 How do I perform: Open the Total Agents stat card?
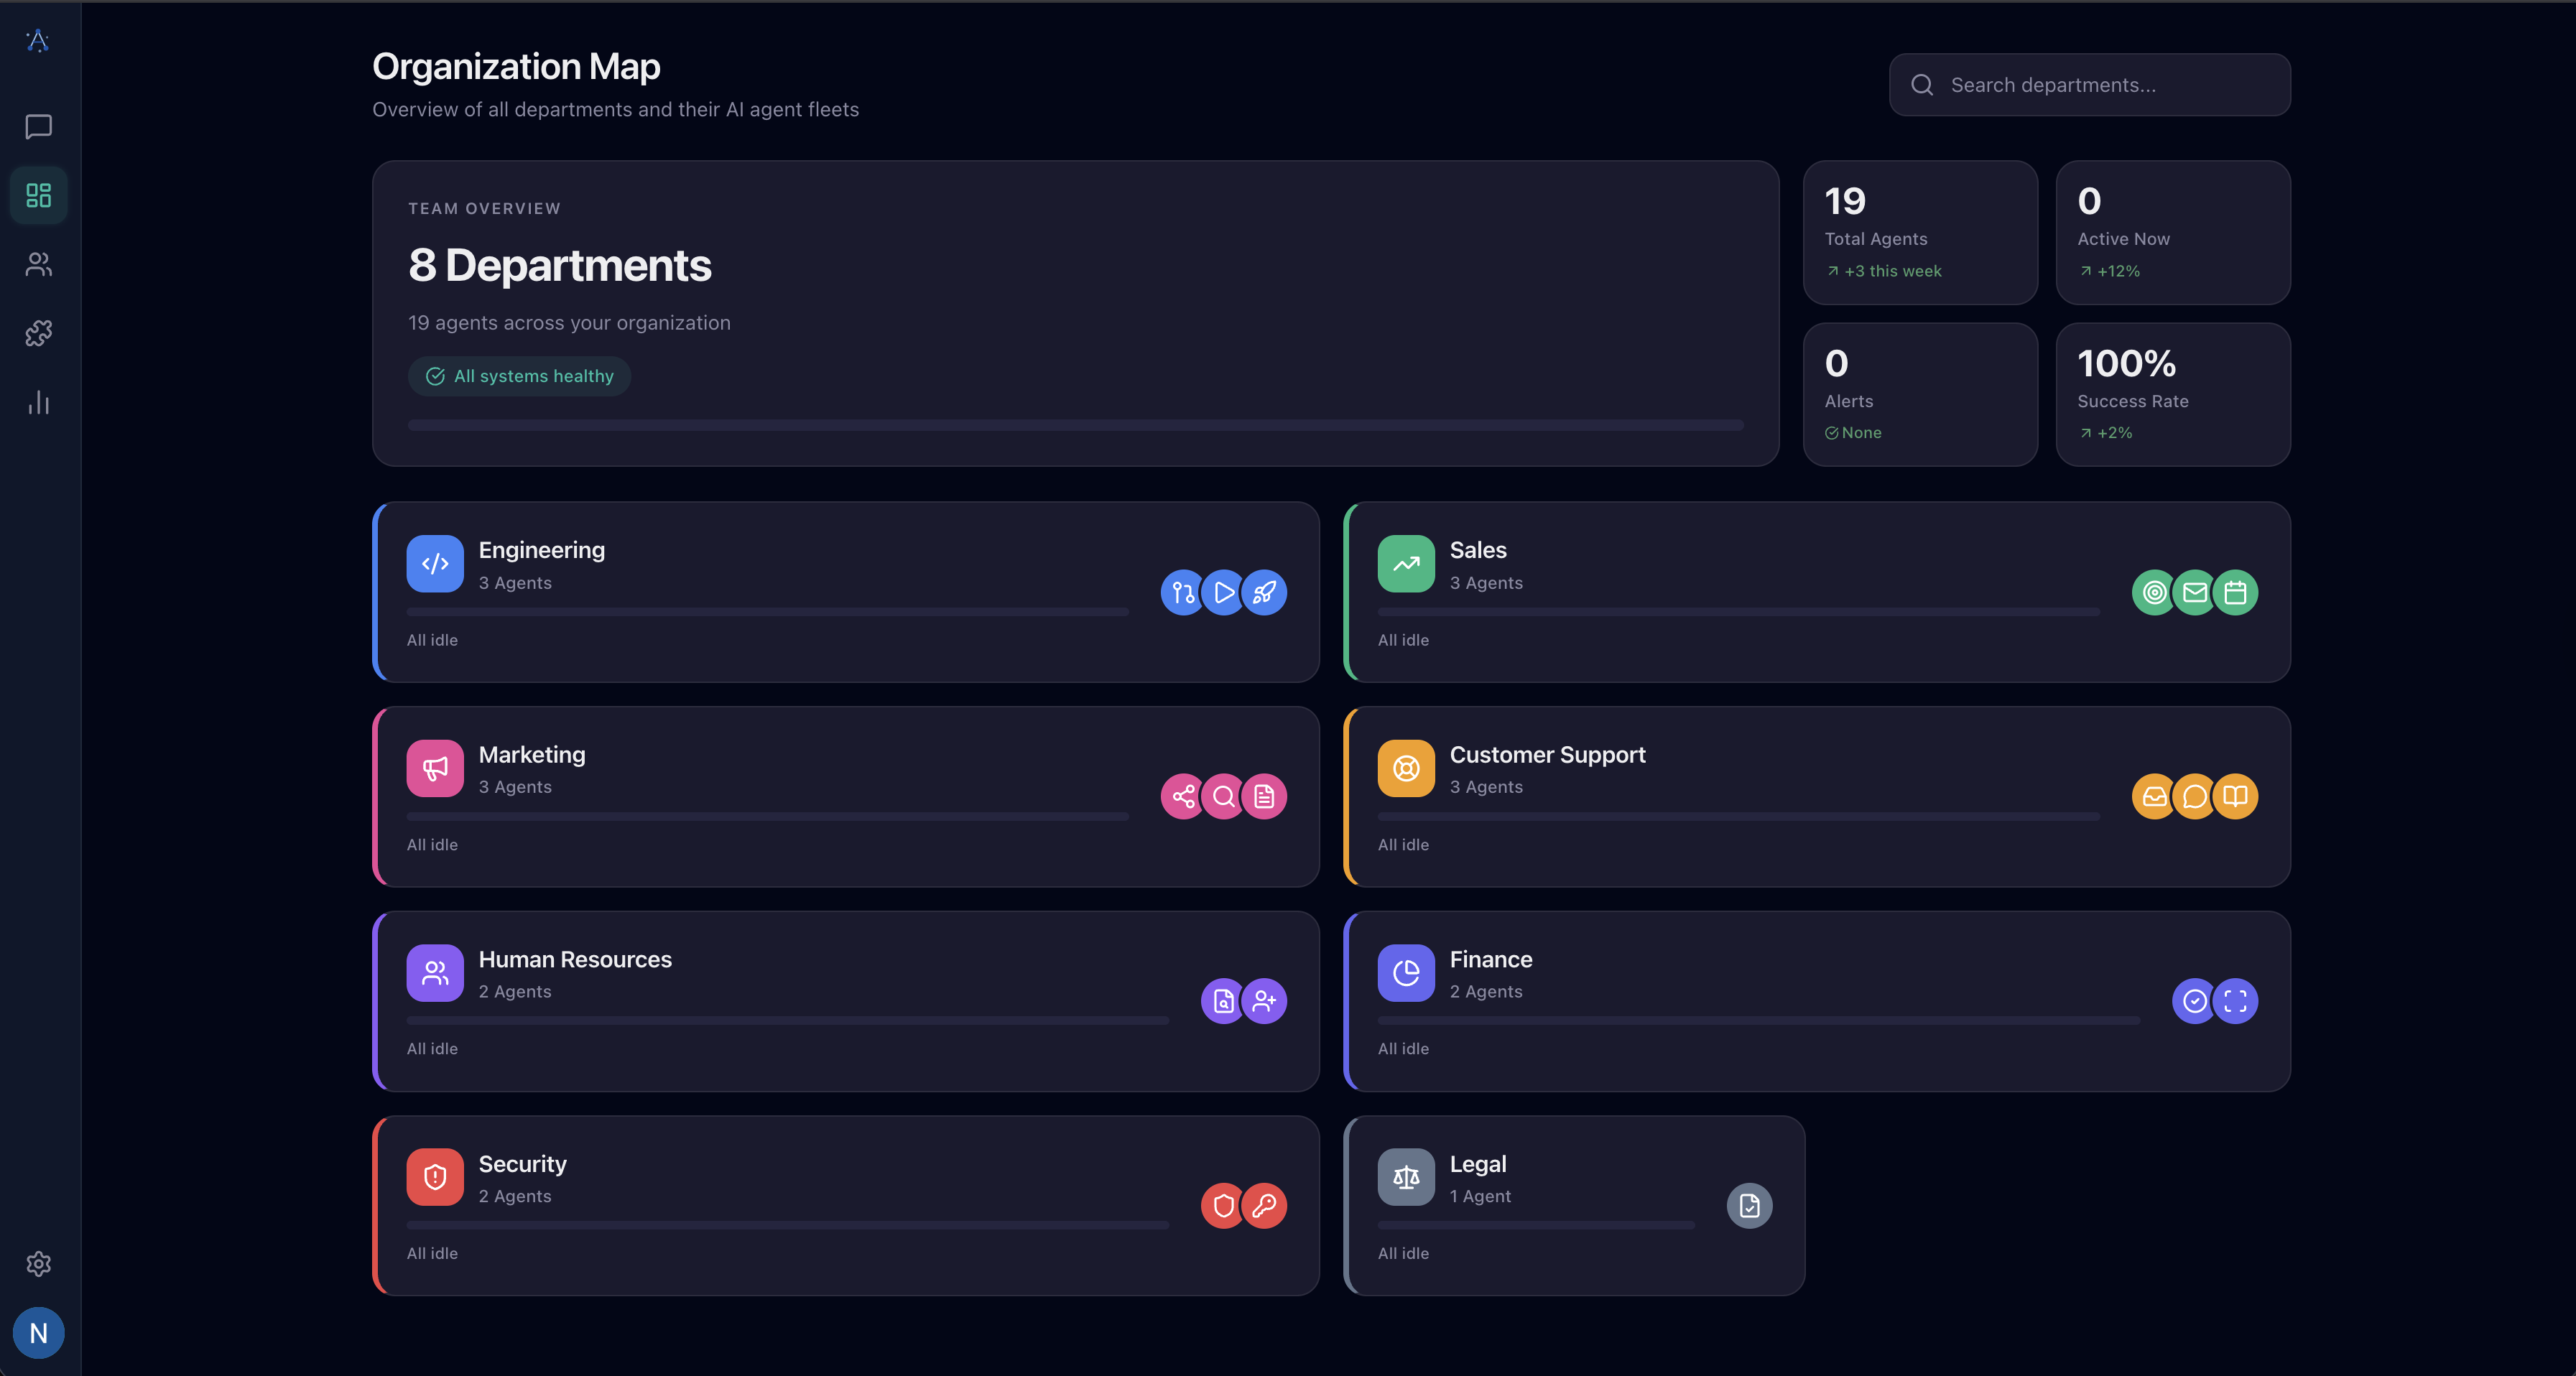coord(1919,233)
